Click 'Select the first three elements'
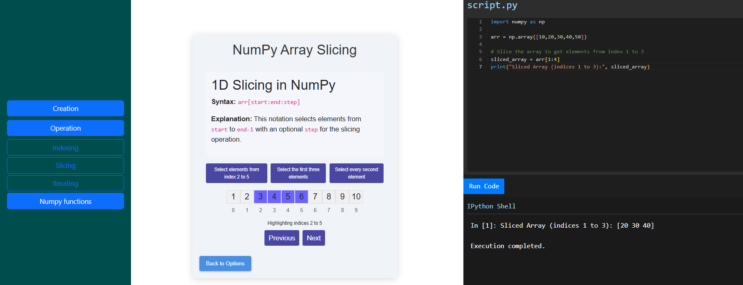 coord(298,173)
